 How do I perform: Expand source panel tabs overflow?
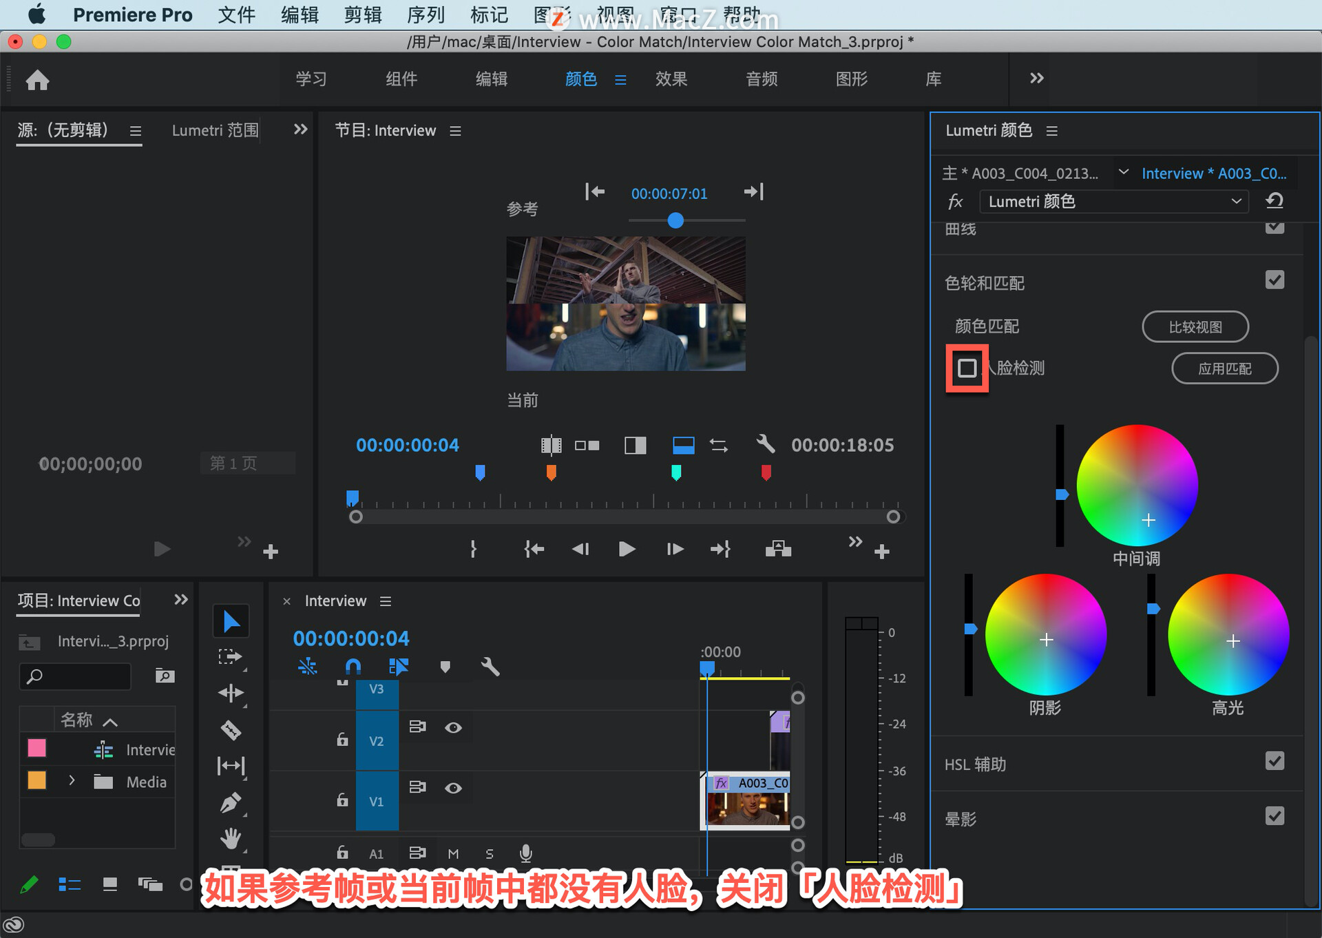click(x=300, y=129)
